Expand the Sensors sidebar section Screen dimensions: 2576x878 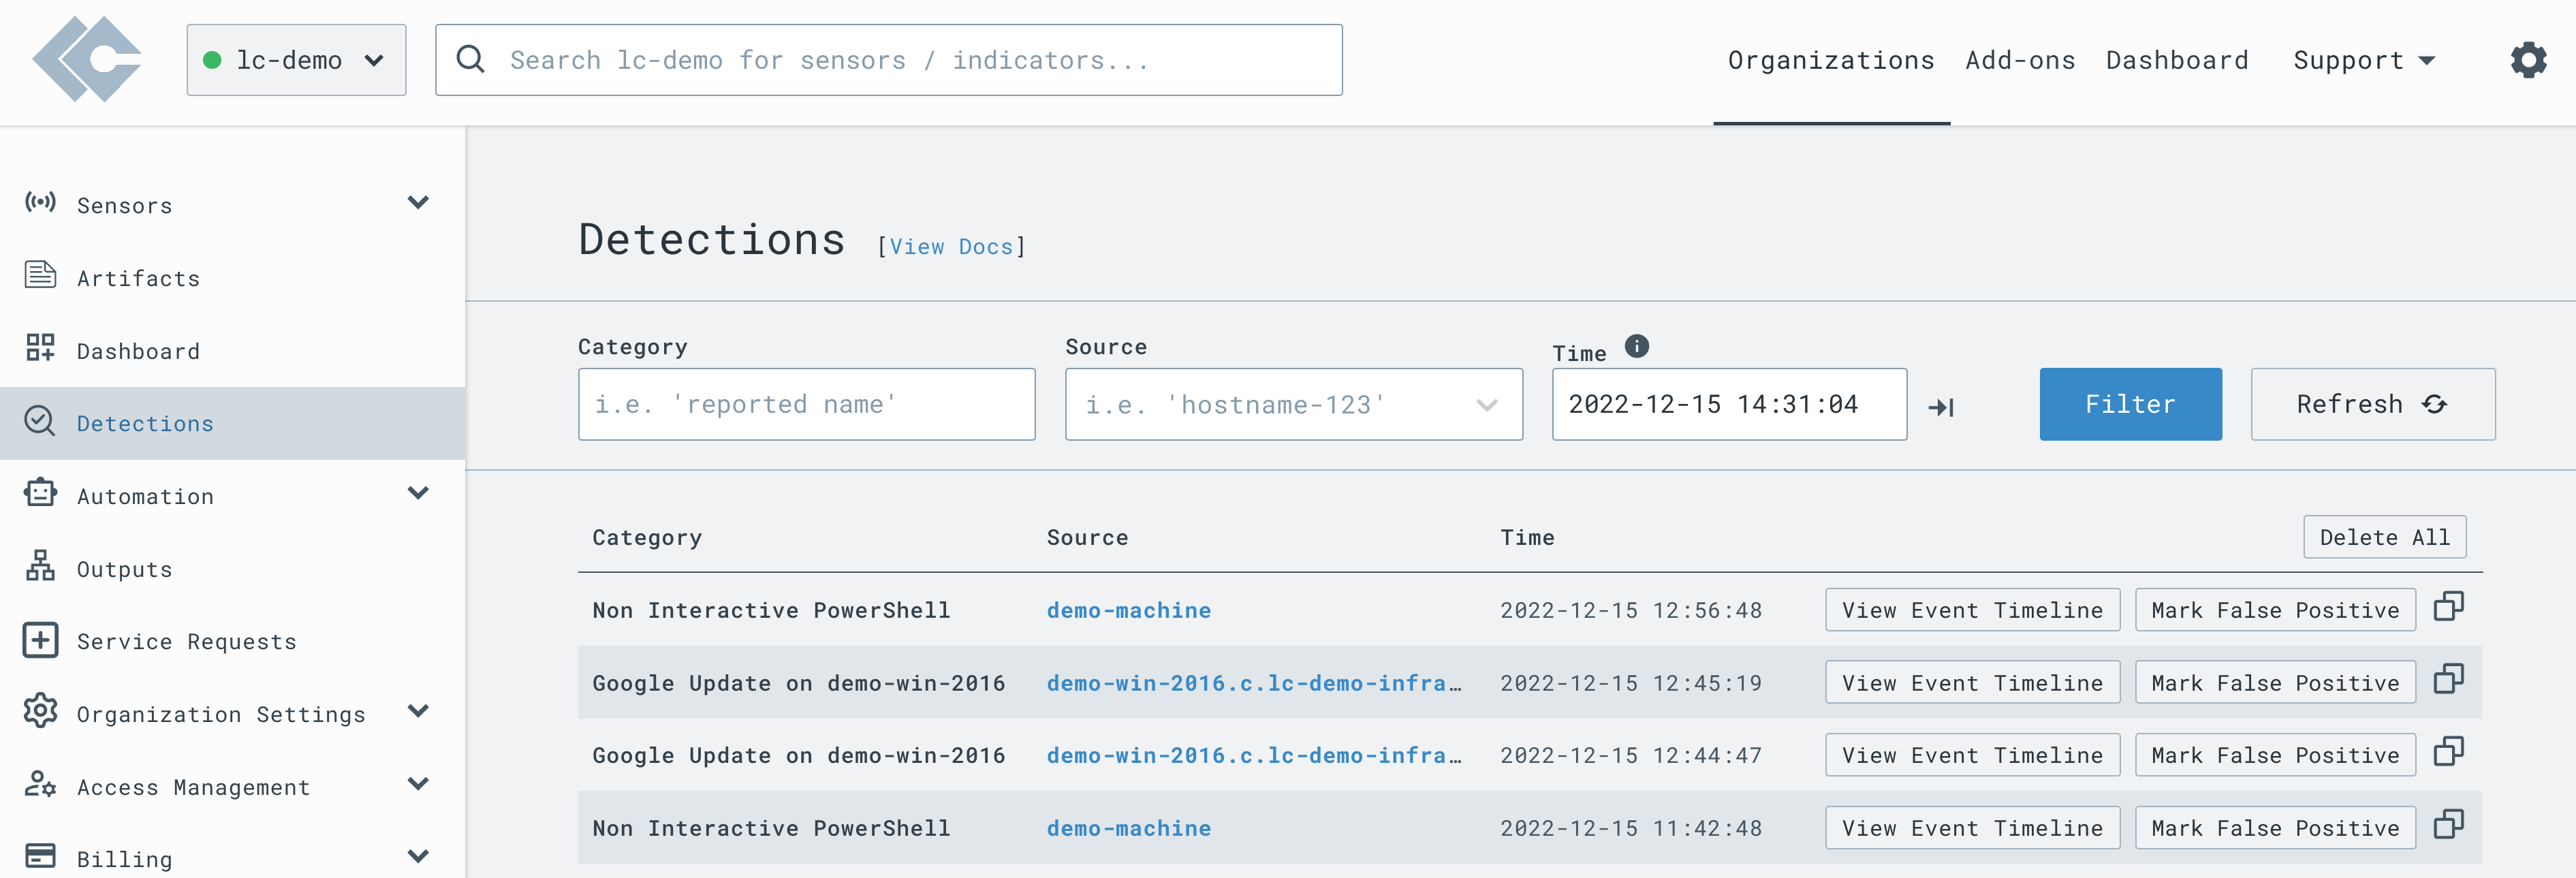pyautogui.click(x=418, y=203)
